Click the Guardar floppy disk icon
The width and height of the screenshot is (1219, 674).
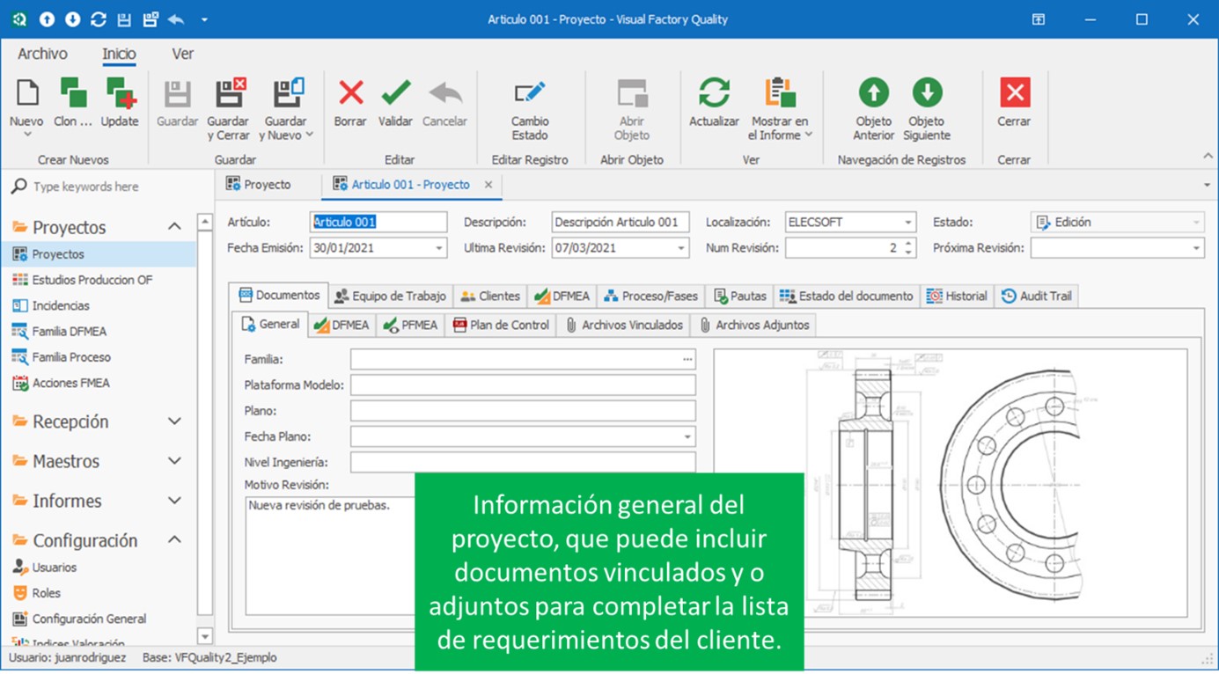[178, 93]
